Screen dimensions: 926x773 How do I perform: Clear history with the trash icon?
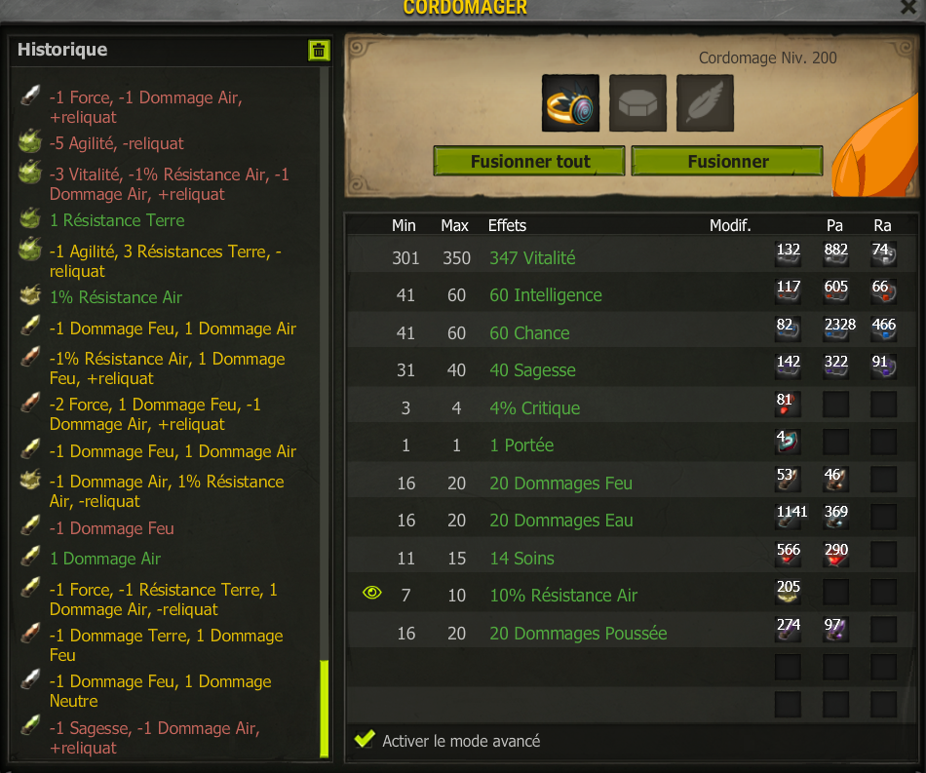pyautogui.click(x=319, y=51)
